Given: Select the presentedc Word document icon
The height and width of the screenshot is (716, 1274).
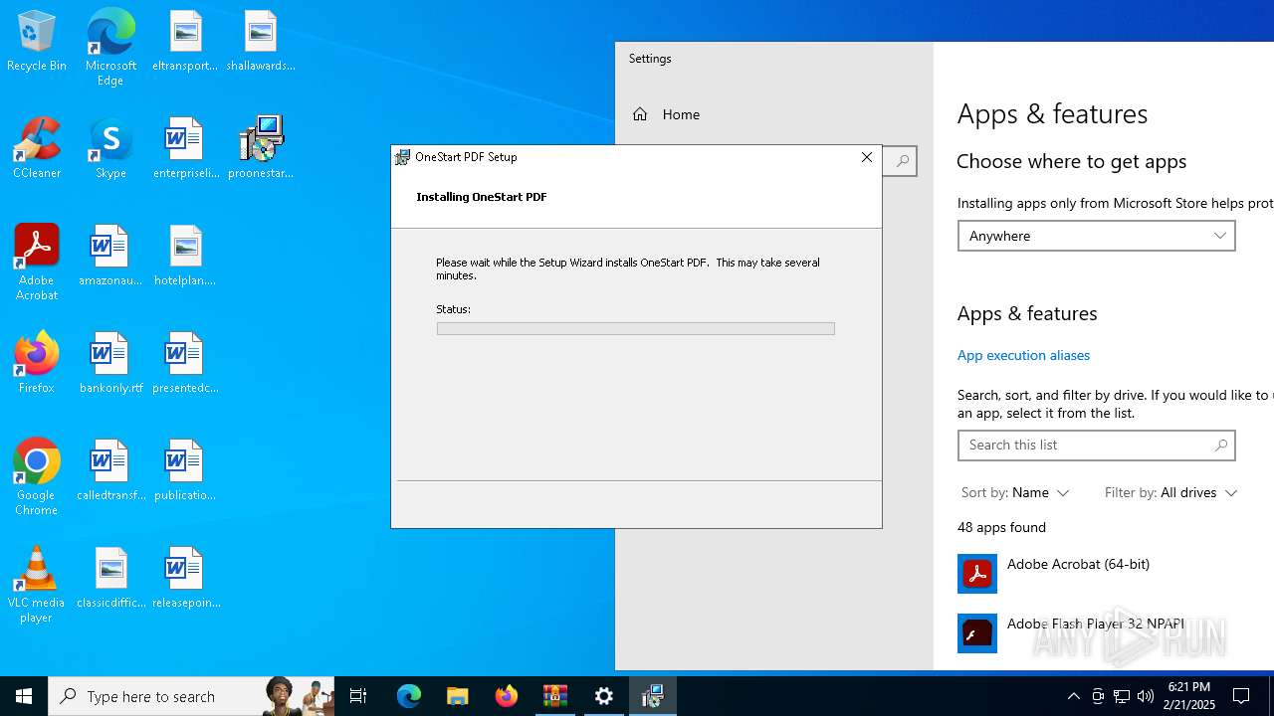Looking at the screenshot, I should tap(185, 364).
